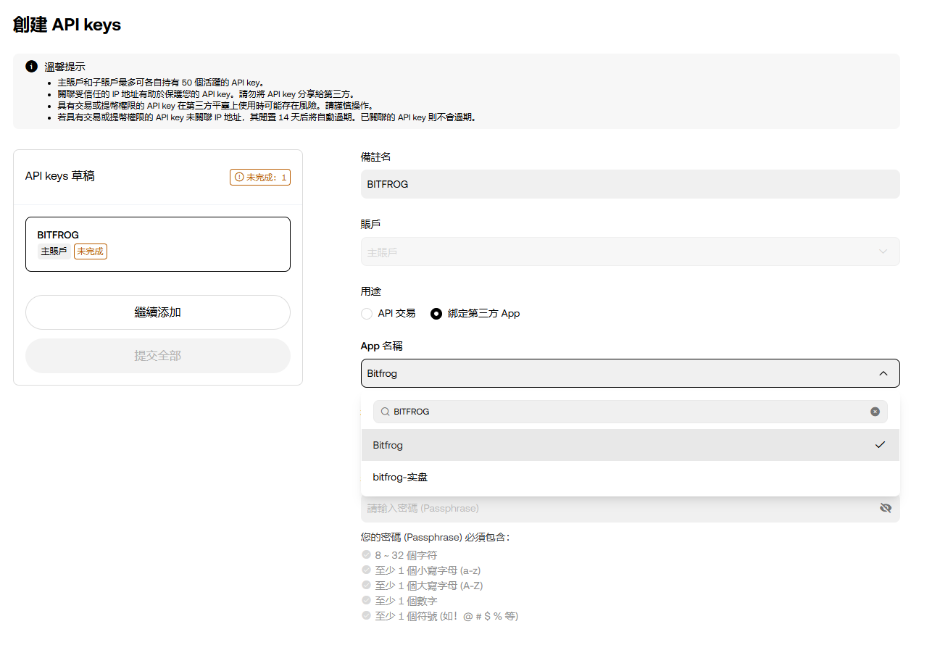Choose the bitfrog-实盘 option in the list
This screenshot has height=666, width=940.
(x=631, y=477)
